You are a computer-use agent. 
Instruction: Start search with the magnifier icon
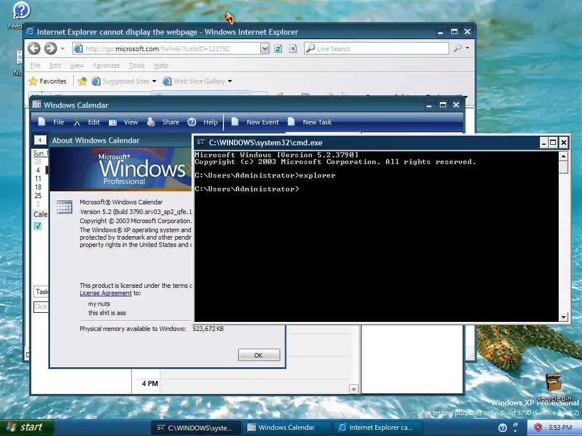[458, 48]
